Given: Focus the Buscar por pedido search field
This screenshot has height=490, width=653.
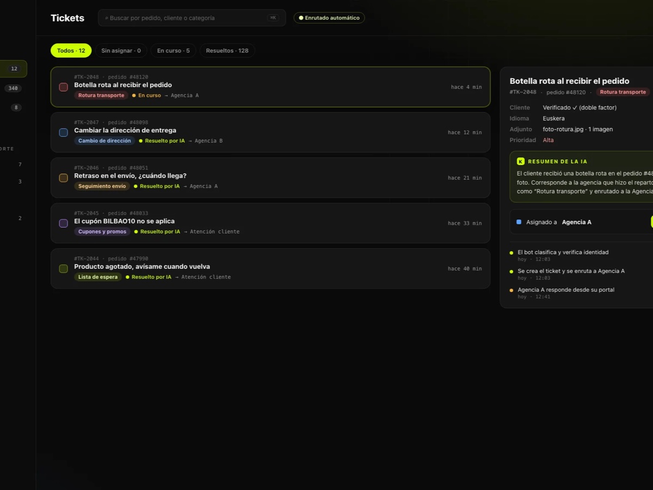Looking at the screenshot, I should click(x=192, y=18).
